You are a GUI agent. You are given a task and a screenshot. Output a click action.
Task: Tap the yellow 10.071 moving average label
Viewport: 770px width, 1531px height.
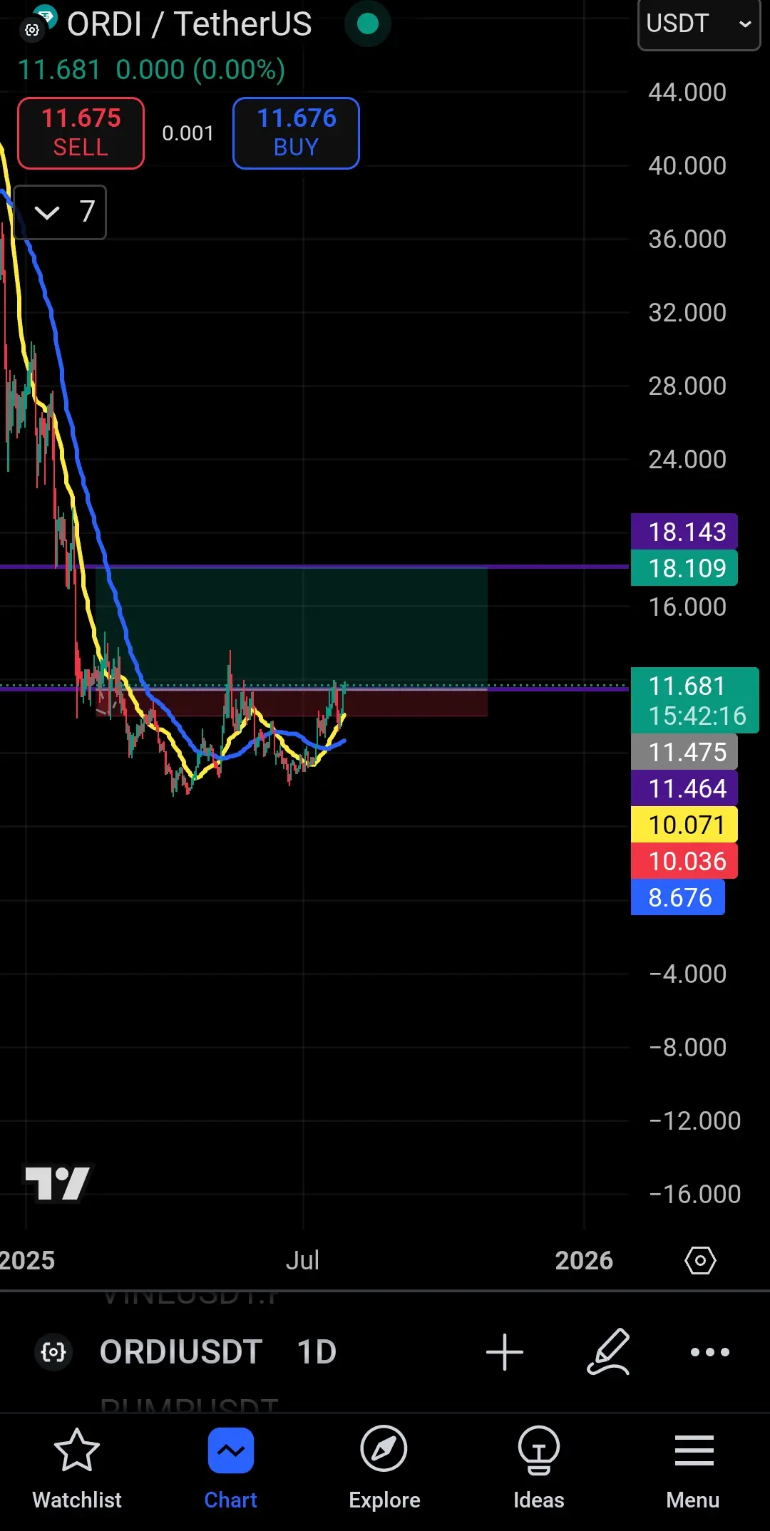point(684,825)
